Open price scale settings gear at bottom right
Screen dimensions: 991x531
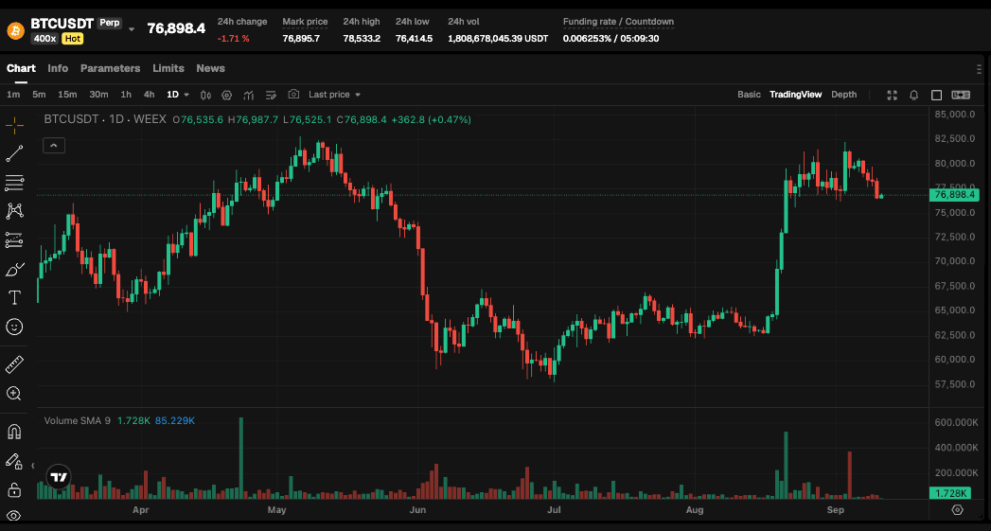coord(957,509)
